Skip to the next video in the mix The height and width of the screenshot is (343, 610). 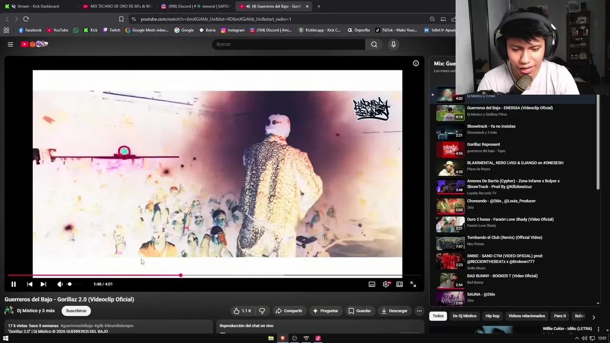coord(43,284)
